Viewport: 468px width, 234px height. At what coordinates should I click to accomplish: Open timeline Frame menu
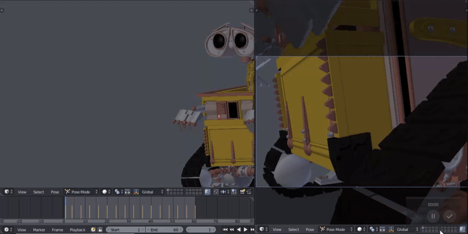(57, 230)
